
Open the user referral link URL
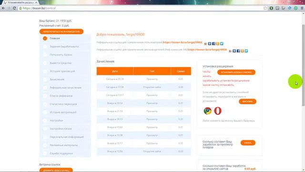[183, 43]
